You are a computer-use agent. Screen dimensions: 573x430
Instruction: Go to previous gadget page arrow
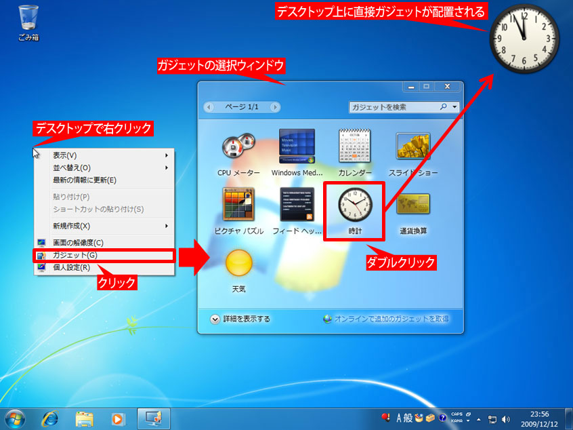209,107
